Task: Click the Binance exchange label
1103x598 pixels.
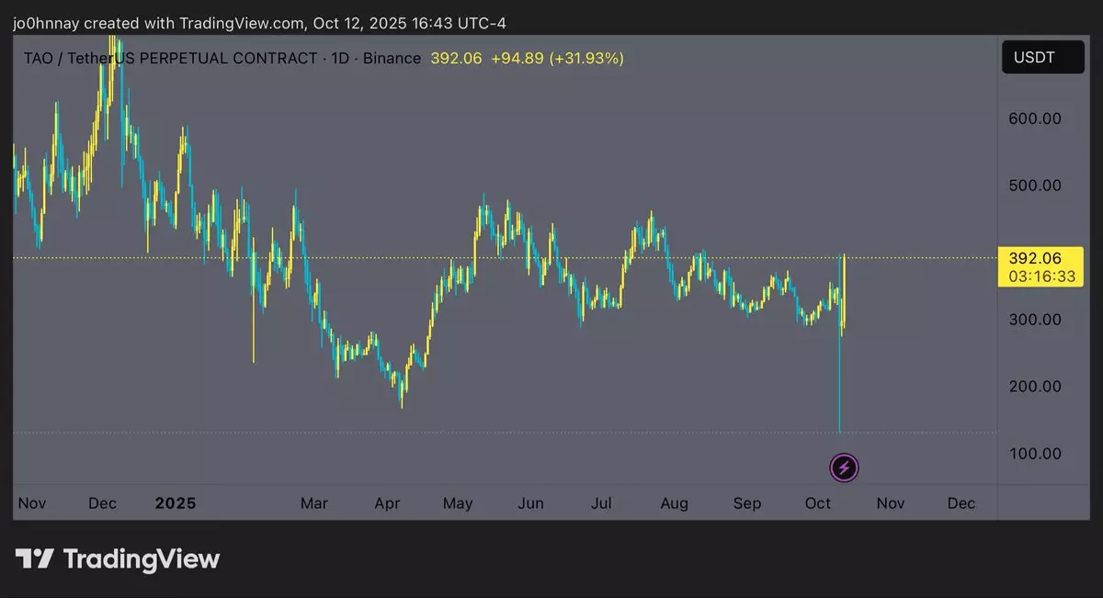Action: point(392,59)
